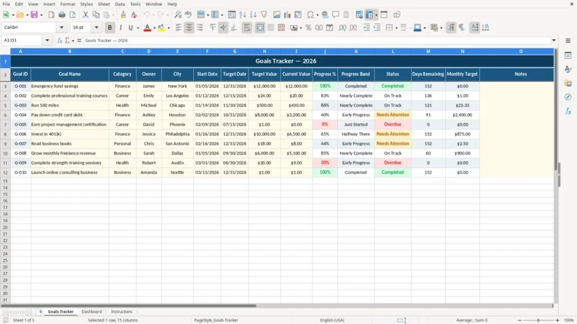Click the zoom slider handle
The width and height of the screenshot is (577, 324).
(538, 320)
